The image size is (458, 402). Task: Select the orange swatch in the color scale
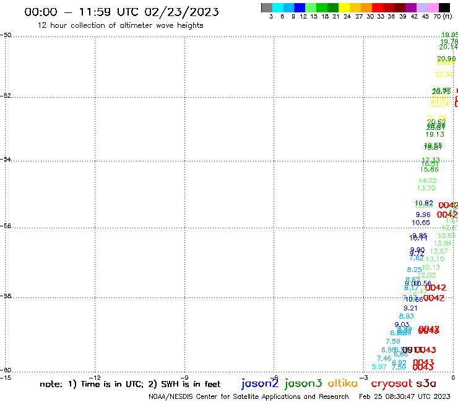coord(366,7)
